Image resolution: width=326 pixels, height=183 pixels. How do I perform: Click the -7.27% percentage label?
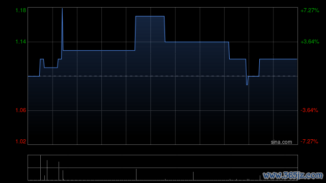(309, 141)
